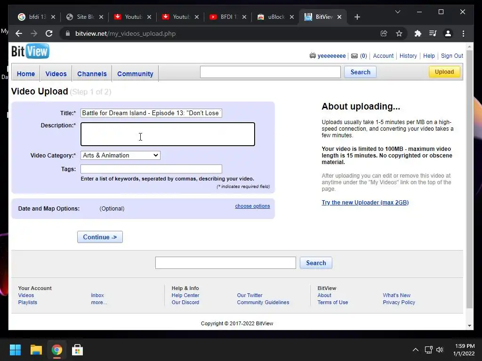The image size is (482, 361).
Task: Click the browser forward arrow
Action: pyautogui.click(x=34, y=33)
